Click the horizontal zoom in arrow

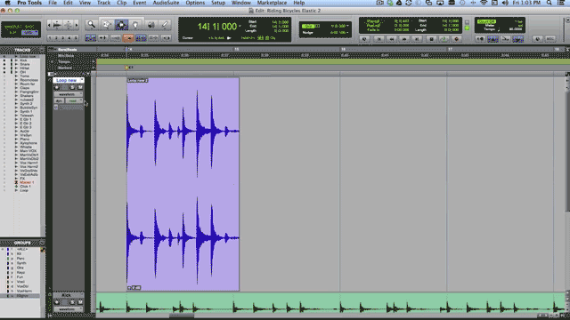tap(77, 25)
